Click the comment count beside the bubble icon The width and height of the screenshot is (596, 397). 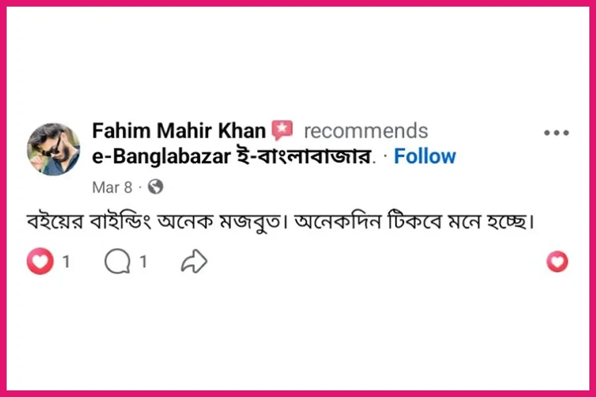coord(142,261)
